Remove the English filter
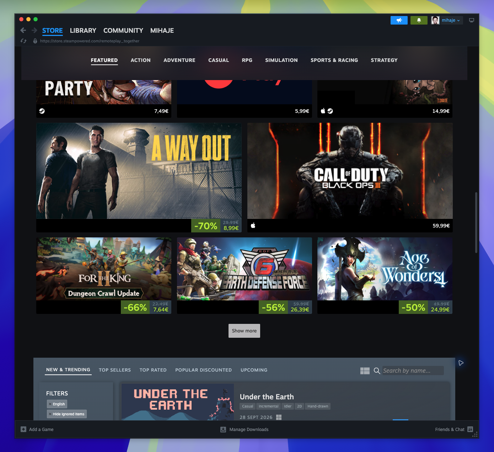The height and width of the screenshot is (452, 494). click(x=50, y=404)
